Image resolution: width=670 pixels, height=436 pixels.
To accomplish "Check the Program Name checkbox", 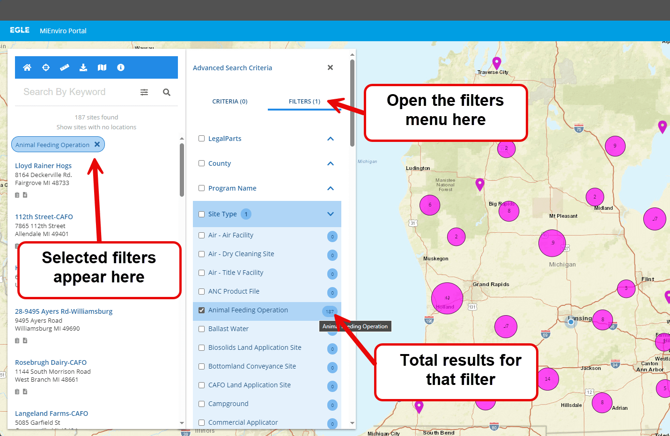I will [x=202, y=188].
